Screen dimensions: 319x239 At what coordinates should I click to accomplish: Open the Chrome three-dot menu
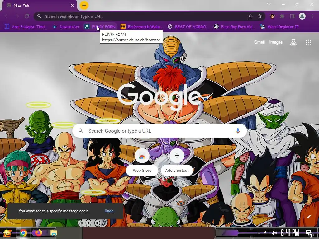312,16
